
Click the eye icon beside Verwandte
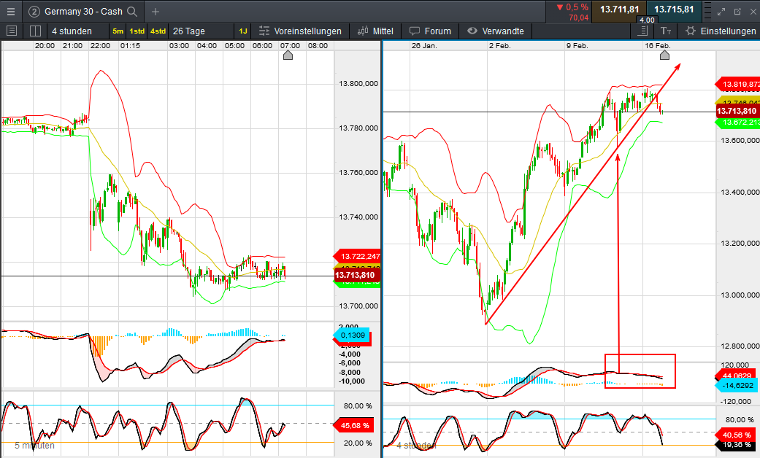click(x=472, y=31)
